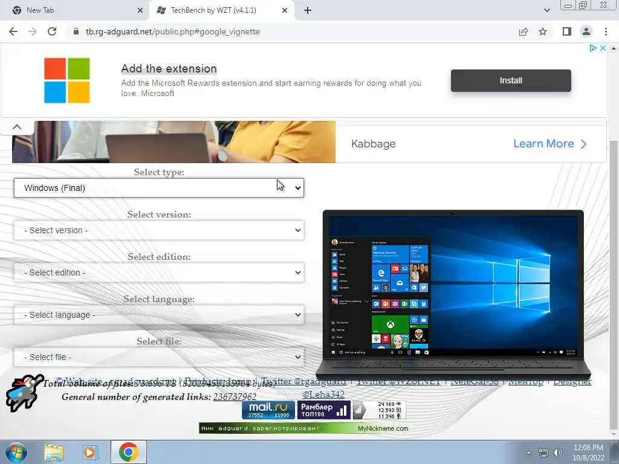Open the Chrome profile avatar
The height and width of the screenshot is (464, 619).
[x=586, y=31]
